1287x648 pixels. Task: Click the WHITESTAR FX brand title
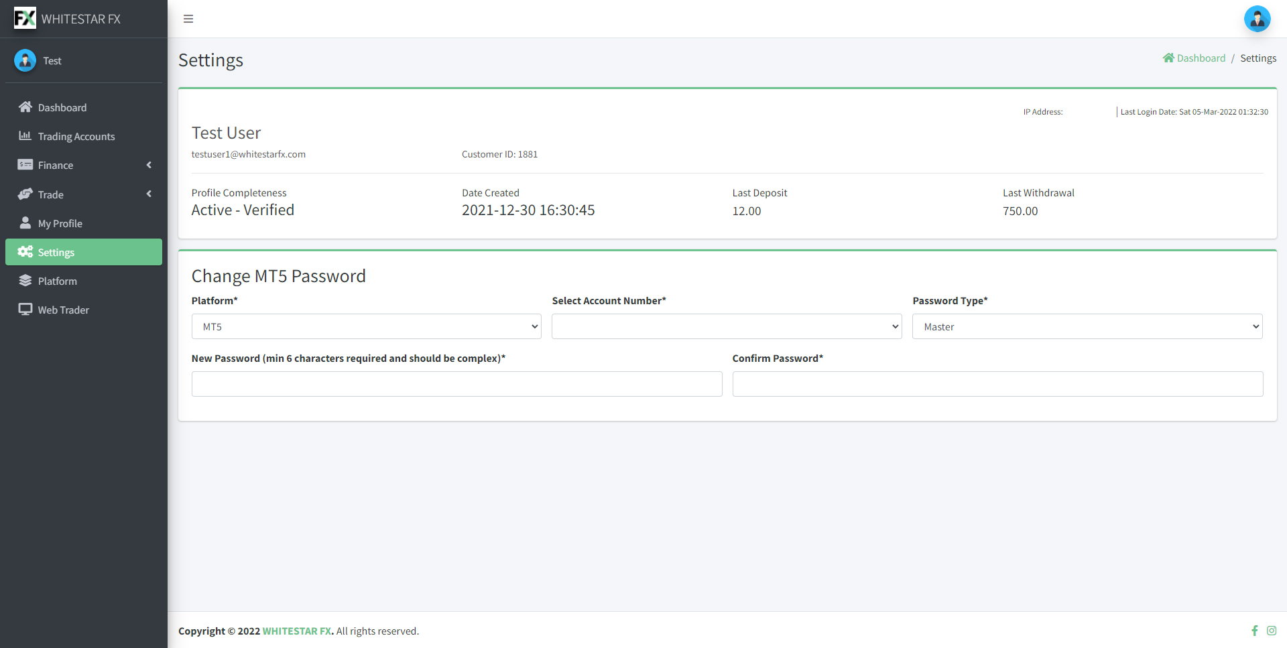point(81,19)
